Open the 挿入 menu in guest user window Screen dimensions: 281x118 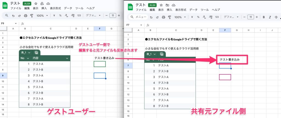click(44, 8)
